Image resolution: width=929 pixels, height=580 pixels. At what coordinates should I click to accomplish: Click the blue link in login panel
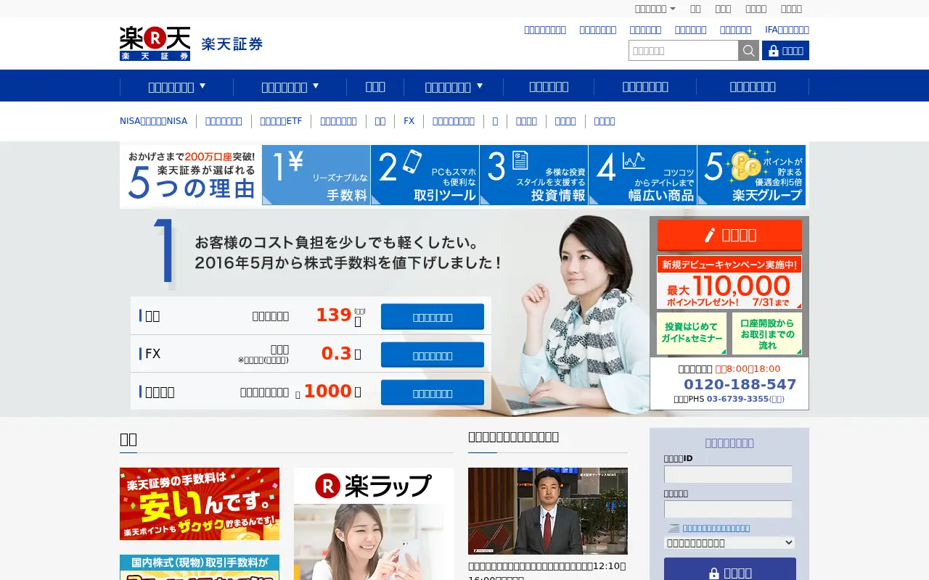[x=716, y=529]
